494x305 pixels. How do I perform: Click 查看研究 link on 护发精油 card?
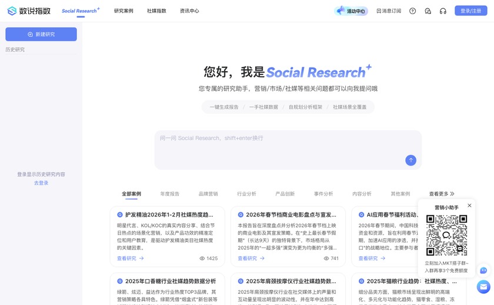(x=131, y=258)
